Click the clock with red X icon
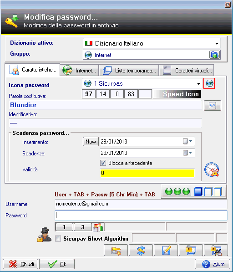Screen dimensions: 233x272 [x=212, y=169]
